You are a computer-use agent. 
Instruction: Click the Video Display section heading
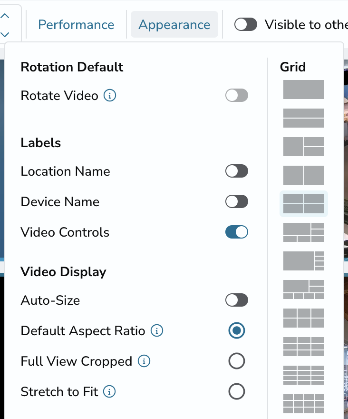64,272
